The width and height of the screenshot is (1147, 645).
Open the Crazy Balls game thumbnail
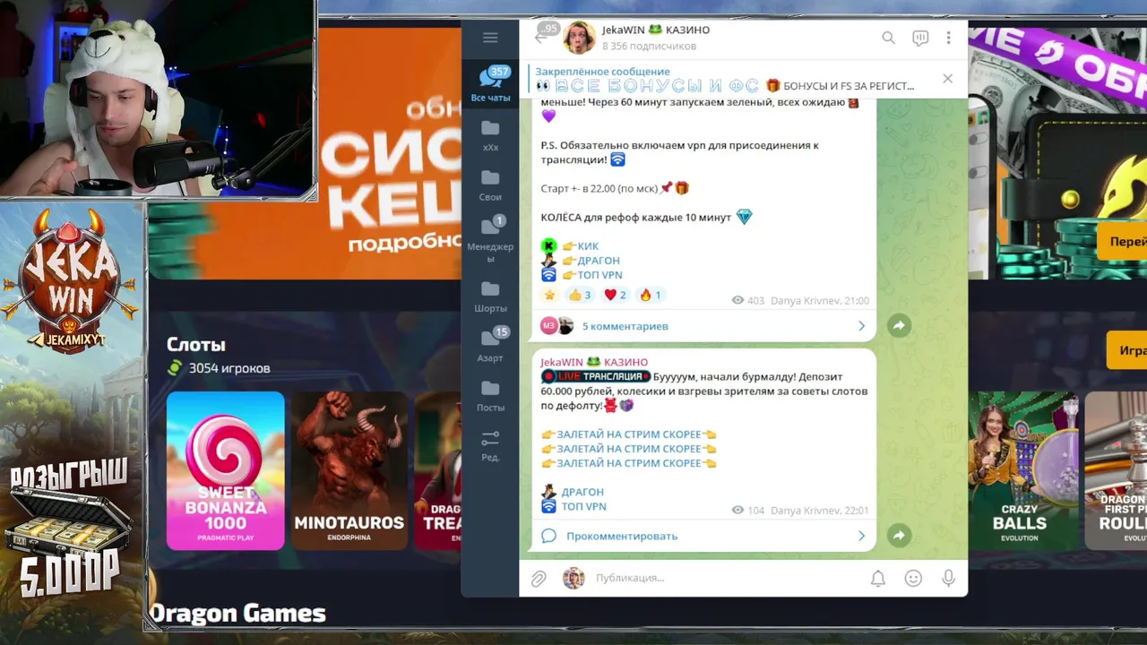click(1020, 470)
